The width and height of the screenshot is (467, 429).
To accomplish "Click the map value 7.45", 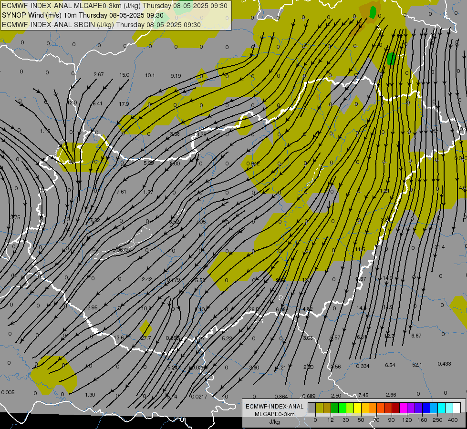I will 363,395.
